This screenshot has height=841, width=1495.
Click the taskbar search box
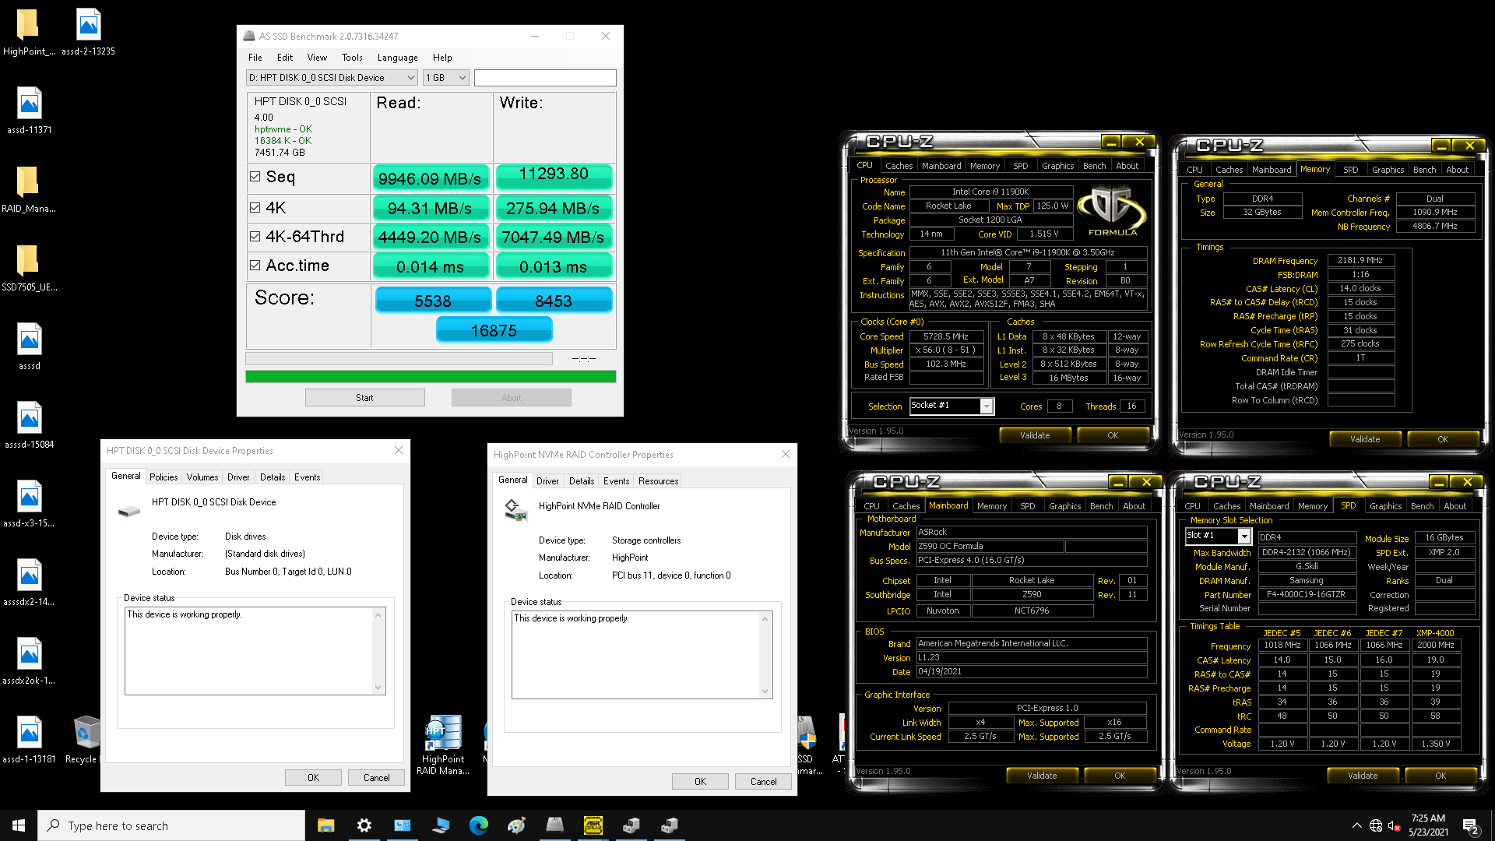point(171,825)
